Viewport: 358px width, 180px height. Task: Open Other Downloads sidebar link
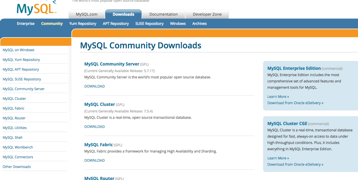[x=17, y=167]
